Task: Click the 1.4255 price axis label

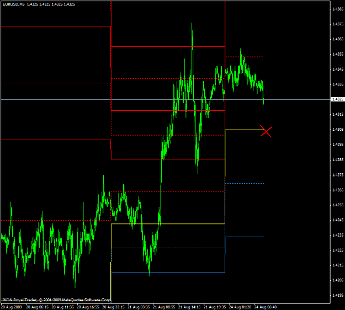Action: pos(338,205)
